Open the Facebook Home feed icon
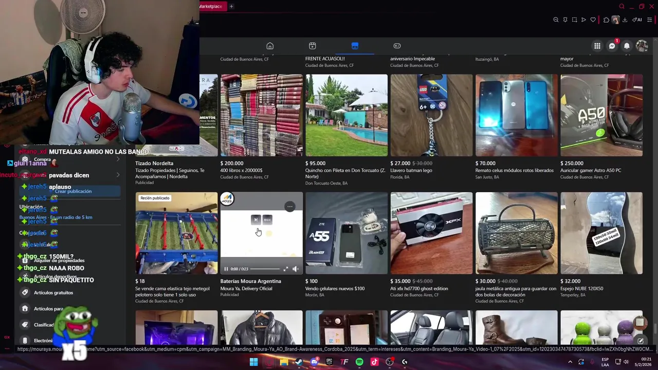The image size is (658, 370). [x=270, y=46]
